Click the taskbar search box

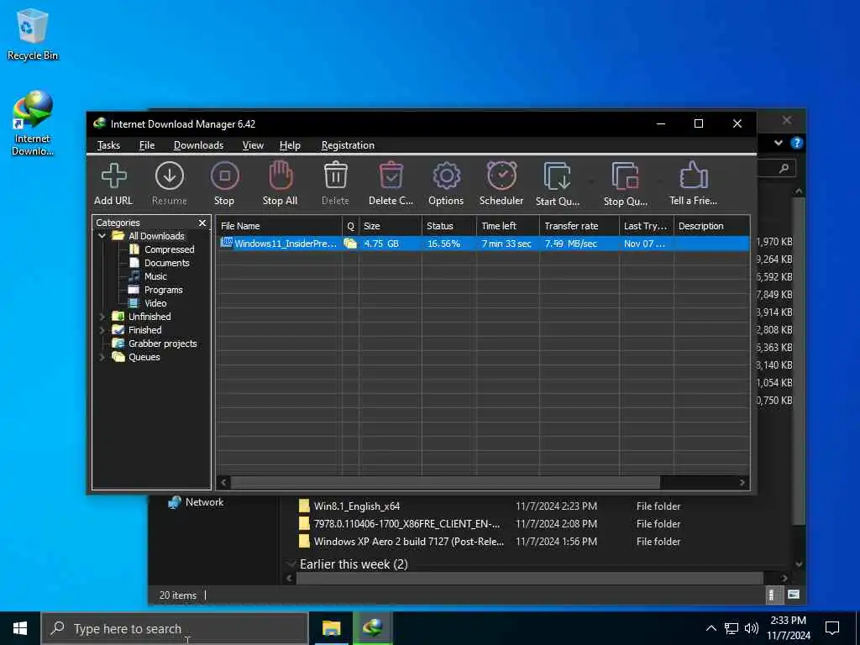(175, 628)
